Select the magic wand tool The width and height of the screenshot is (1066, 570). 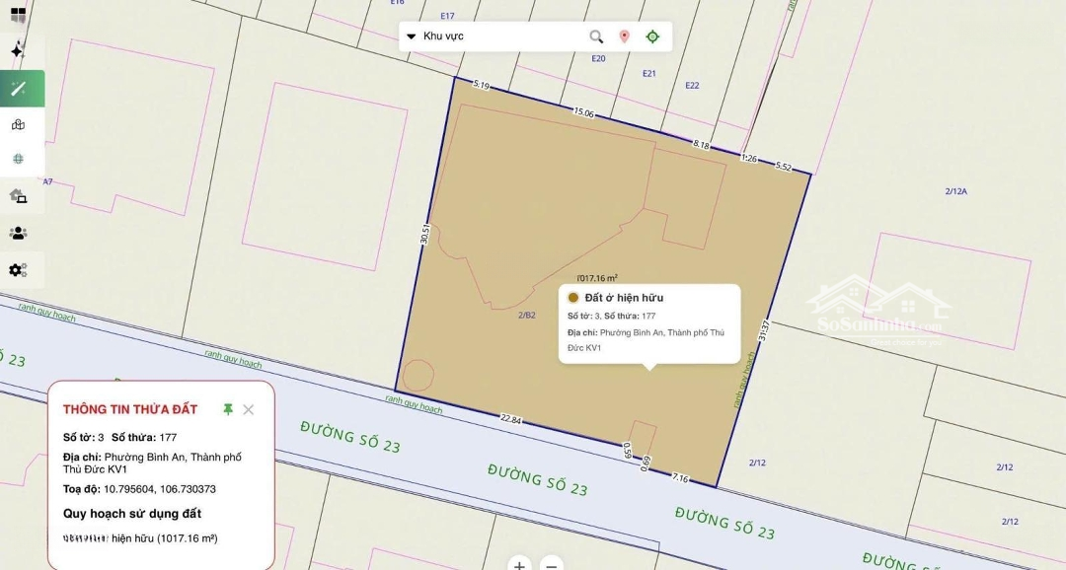pos(19,89)
